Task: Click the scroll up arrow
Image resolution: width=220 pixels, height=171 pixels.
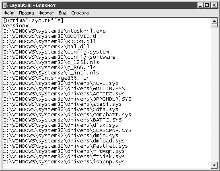Action: pyautogui.click(x=214, y=21)
